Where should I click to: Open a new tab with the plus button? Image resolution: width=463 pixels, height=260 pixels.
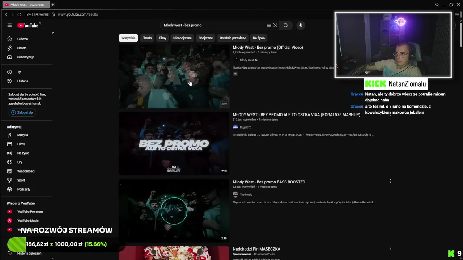click(x=52, y=5)
